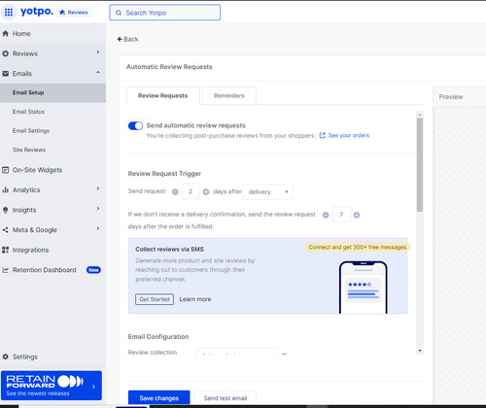
Task: Click the New badge
Action: click(x=93, y=270)
